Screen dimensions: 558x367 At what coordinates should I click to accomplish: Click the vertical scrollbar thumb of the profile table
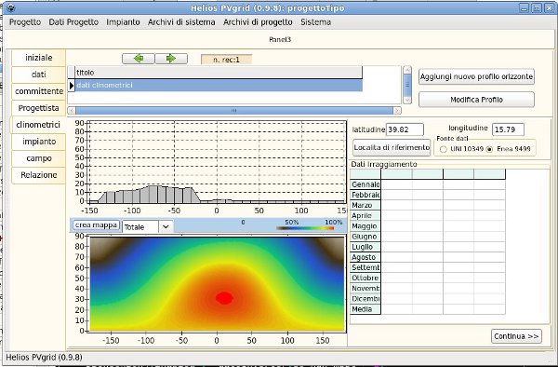point(407,85)
